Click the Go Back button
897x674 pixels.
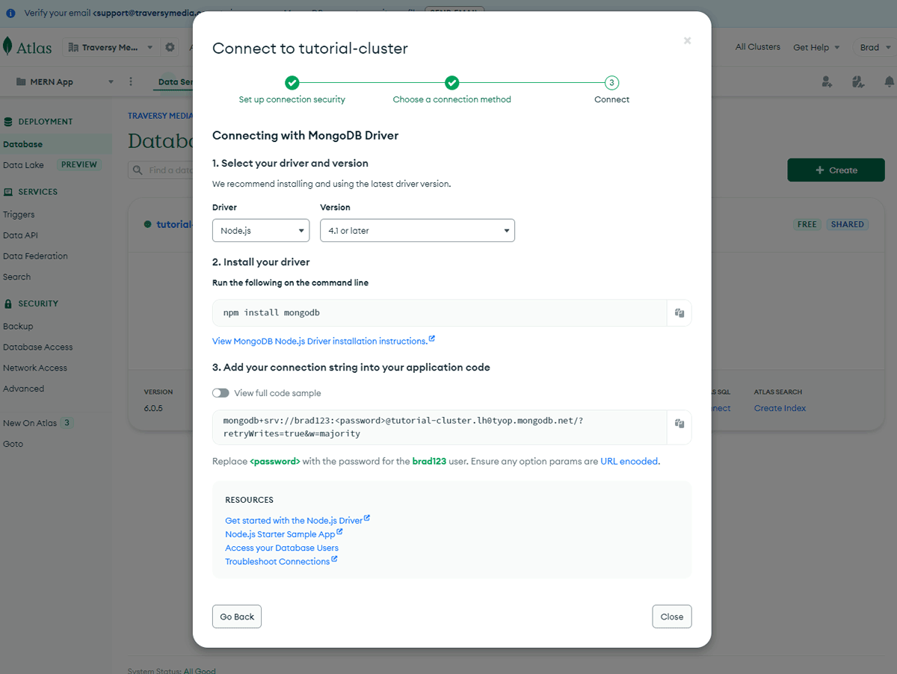coord(237,616)
